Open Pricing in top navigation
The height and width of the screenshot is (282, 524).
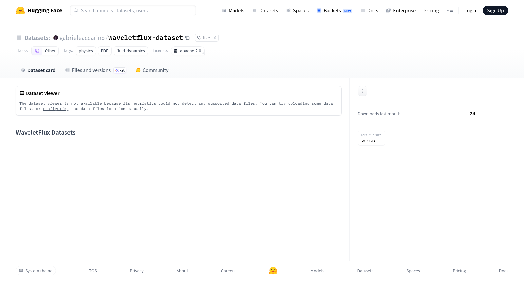pyautogui.click(x=431, y=10)
